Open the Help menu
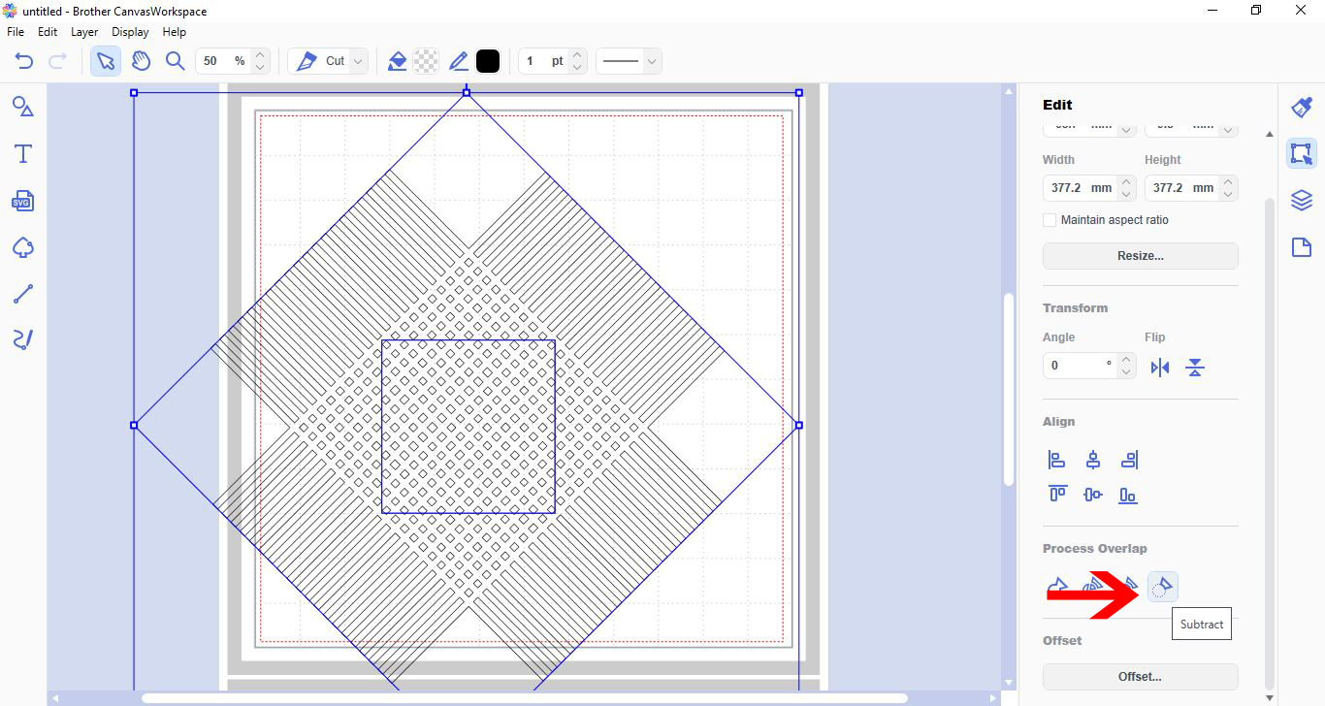Image resolution: width=1325 pixels, height=706 pixels. click(x=175, y=32)
